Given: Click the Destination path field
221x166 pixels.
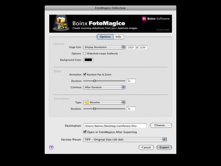Looking at the screenshot, I should pyautogui.click(x=115, y=126).
